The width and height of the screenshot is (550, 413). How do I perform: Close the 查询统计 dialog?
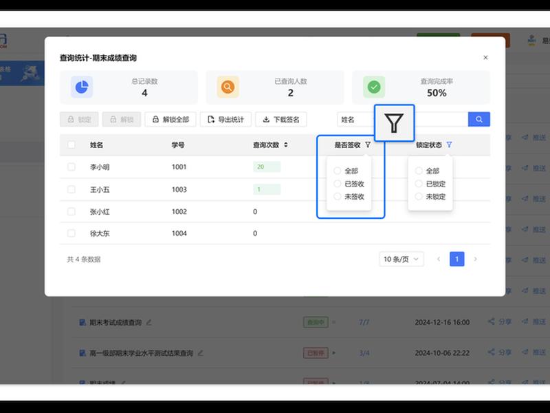[485, 57]
